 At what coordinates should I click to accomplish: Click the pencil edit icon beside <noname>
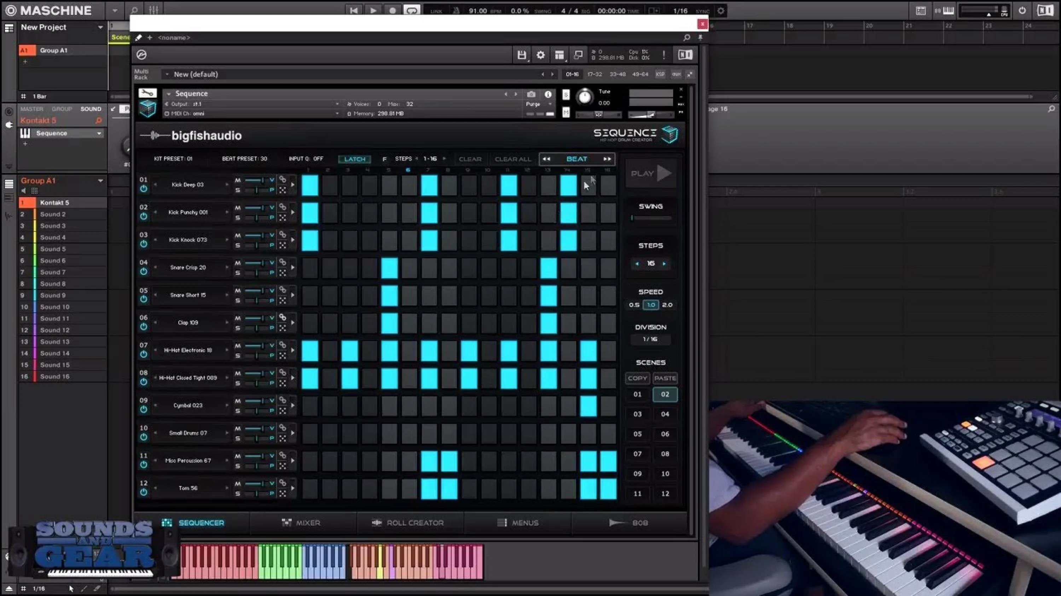pyautogui.click(x=138, y=37)
